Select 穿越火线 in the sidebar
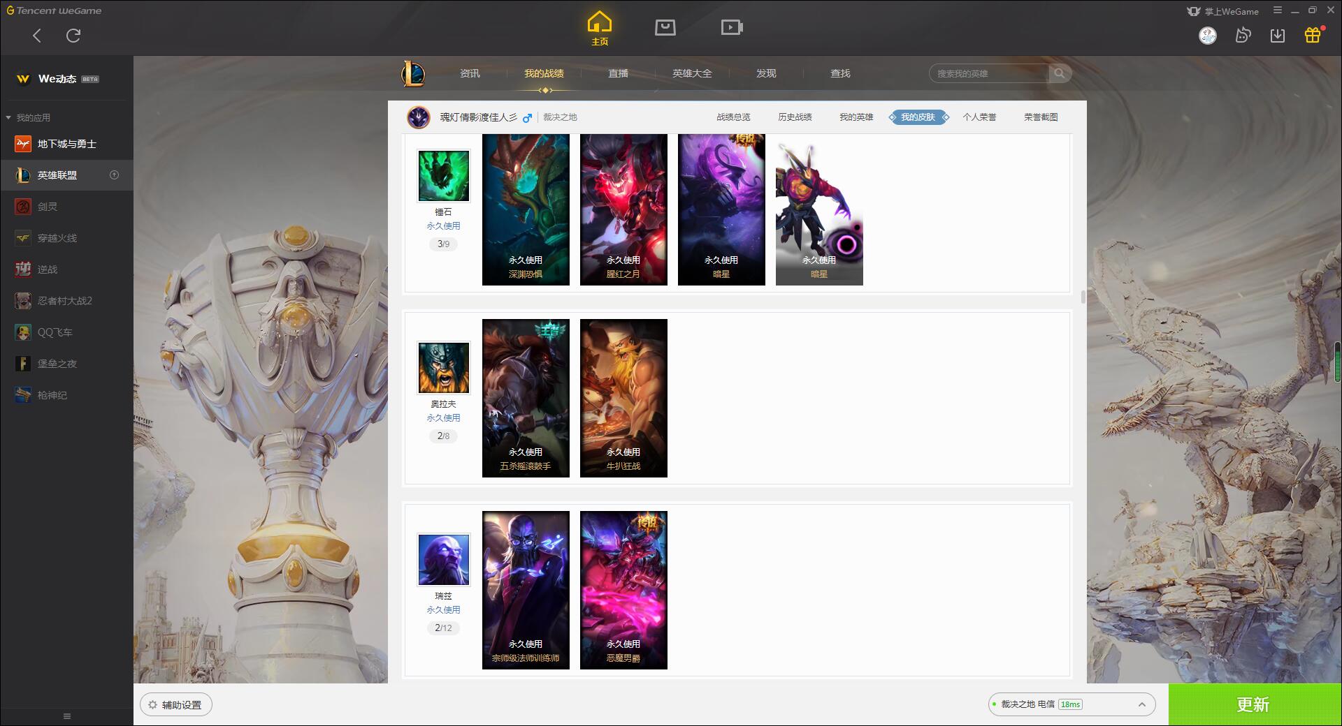 (x=66, y=238)
